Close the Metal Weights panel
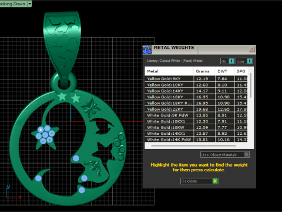This screenshot has height=212, width=282. click(x=251, y=49)
